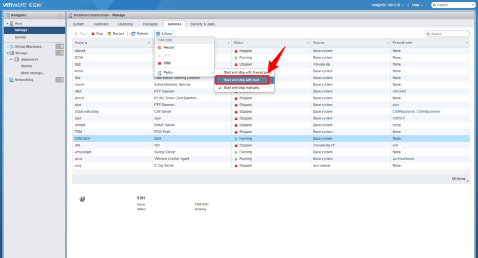Select the Virtual Machines icon in Navigator

(x=11, y=46)
